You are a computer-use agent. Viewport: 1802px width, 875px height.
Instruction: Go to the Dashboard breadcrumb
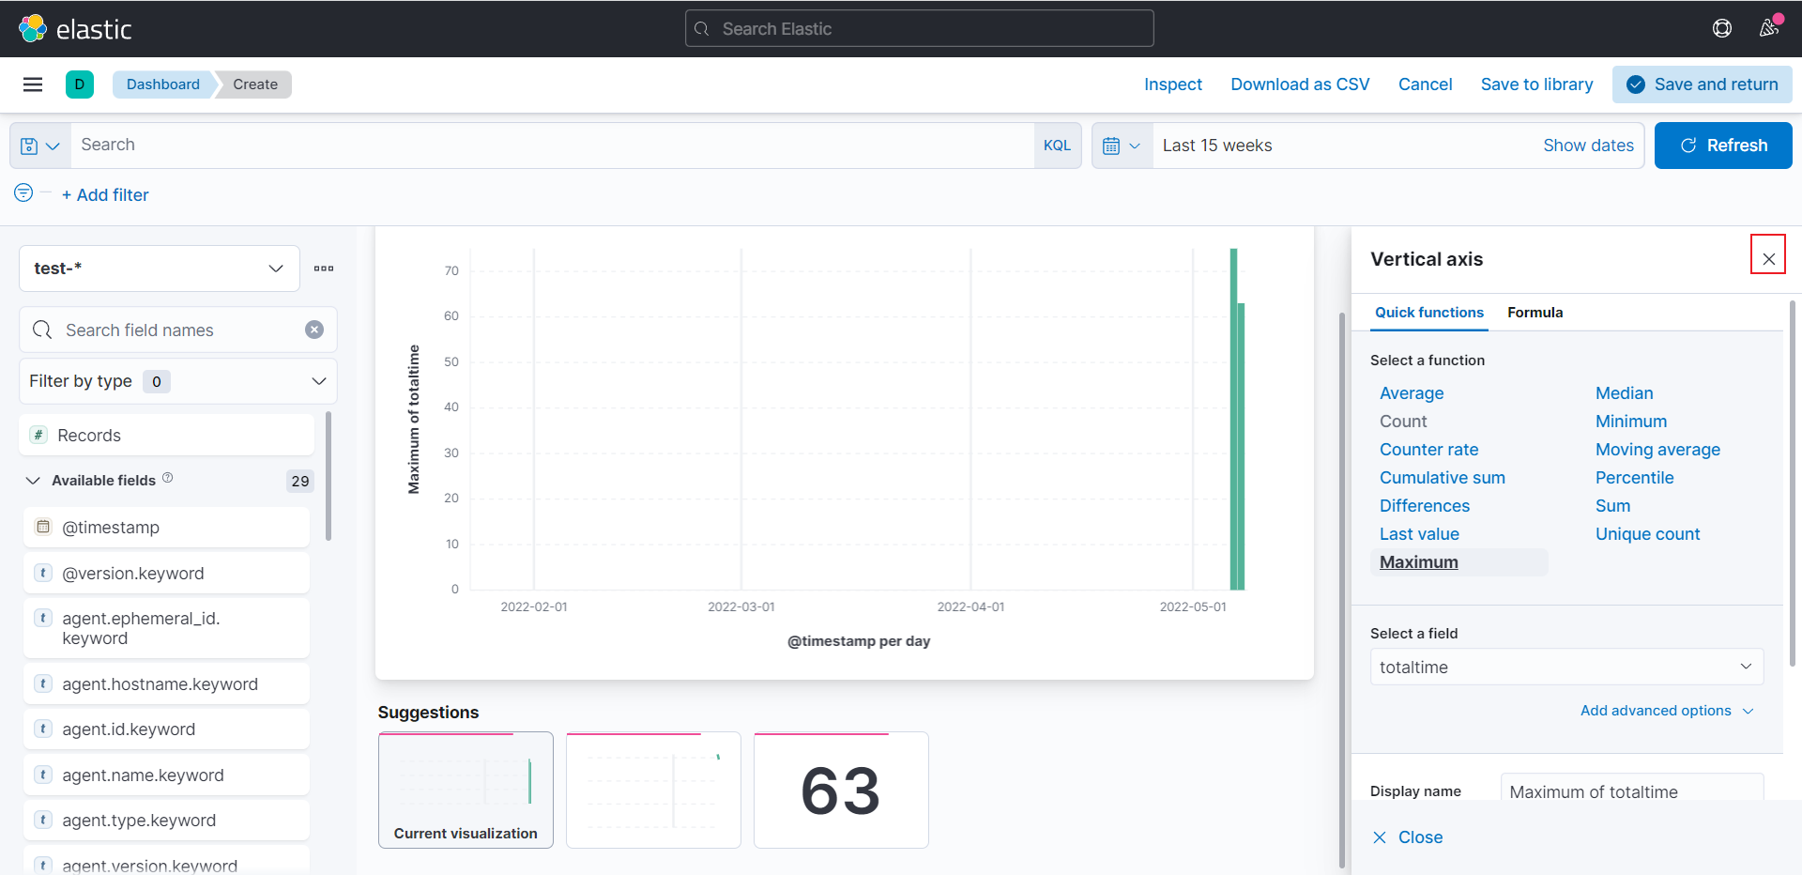tap(163, 84)
